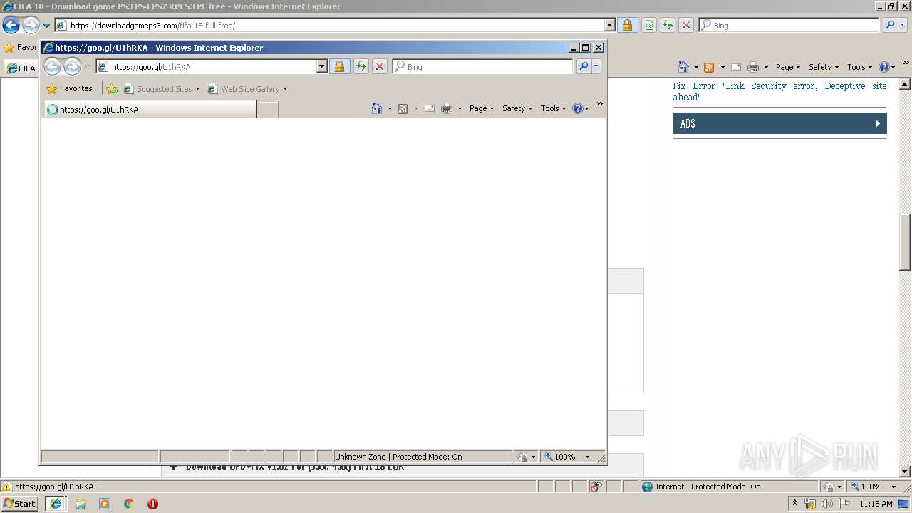Click the main window vertical scrollbar down arrow
The width and height of the screenshot is (912, 513).
pyautogui.click(x=906, y=472)
